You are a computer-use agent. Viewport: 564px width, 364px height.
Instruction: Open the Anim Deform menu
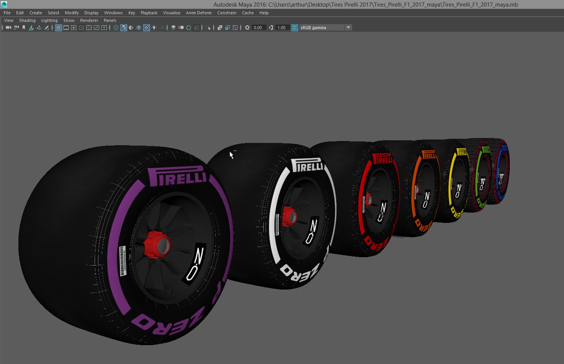point(199,13)
